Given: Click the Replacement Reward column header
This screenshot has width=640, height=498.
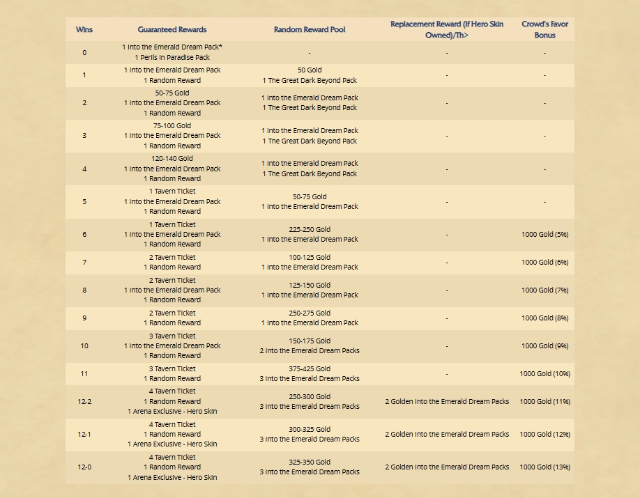Looking at the screenshot, I should point(446,29).
